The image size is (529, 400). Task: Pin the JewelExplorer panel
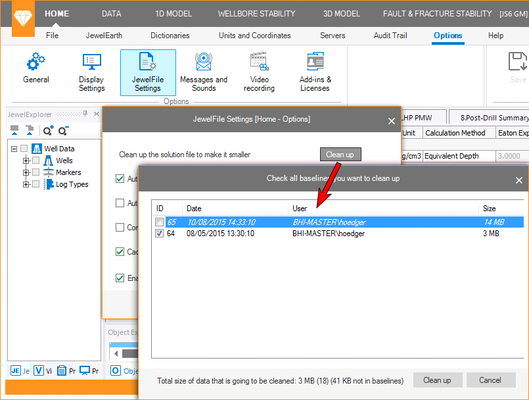[86, 114]
